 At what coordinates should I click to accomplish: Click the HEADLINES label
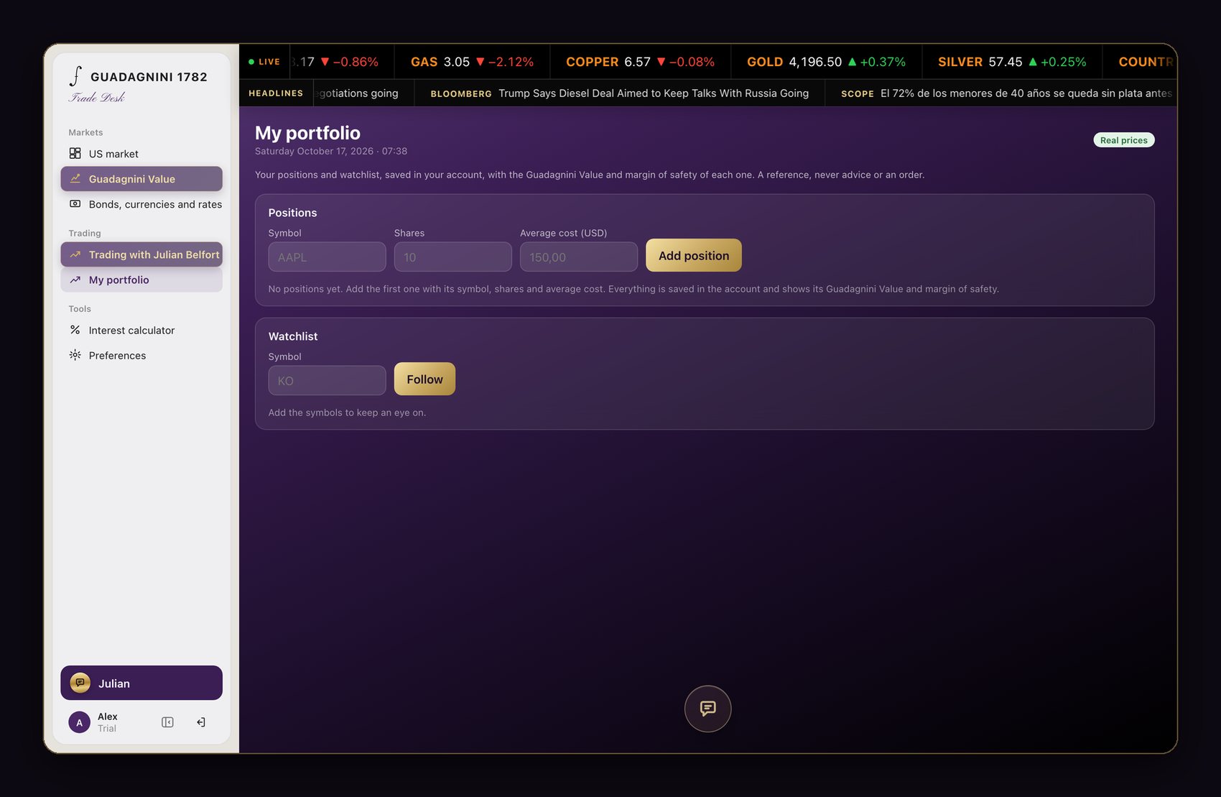[x=276, y=93]
